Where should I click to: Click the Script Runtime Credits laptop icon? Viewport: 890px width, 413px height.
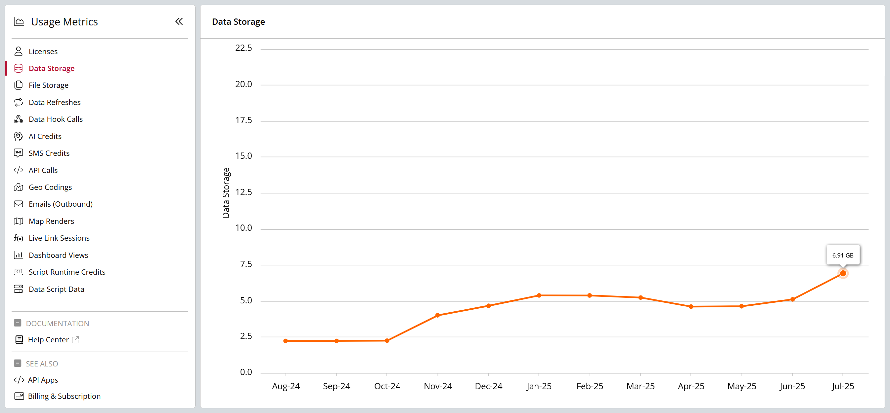coord(18,272)
